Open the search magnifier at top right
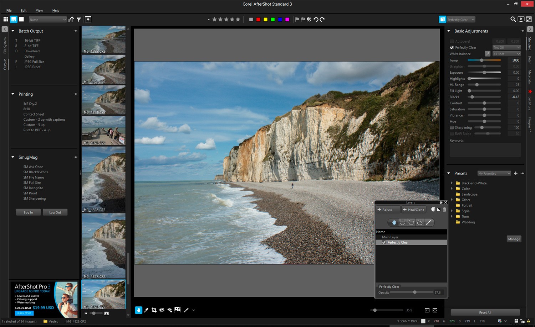 pyautogui.click(x=513, y=19)
